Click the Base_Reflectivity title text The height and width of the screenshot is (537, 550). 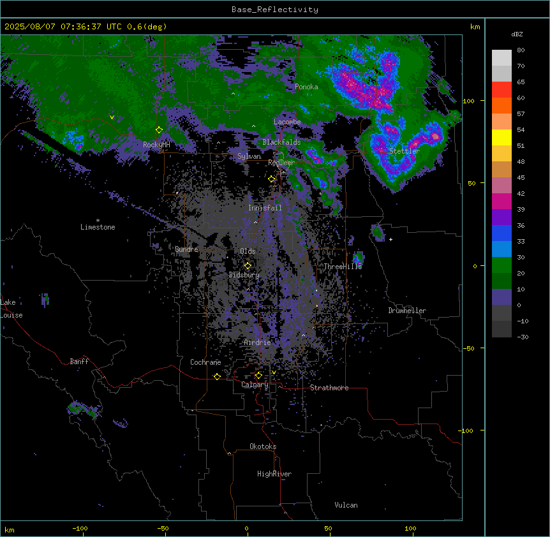(x=275, y=10)
